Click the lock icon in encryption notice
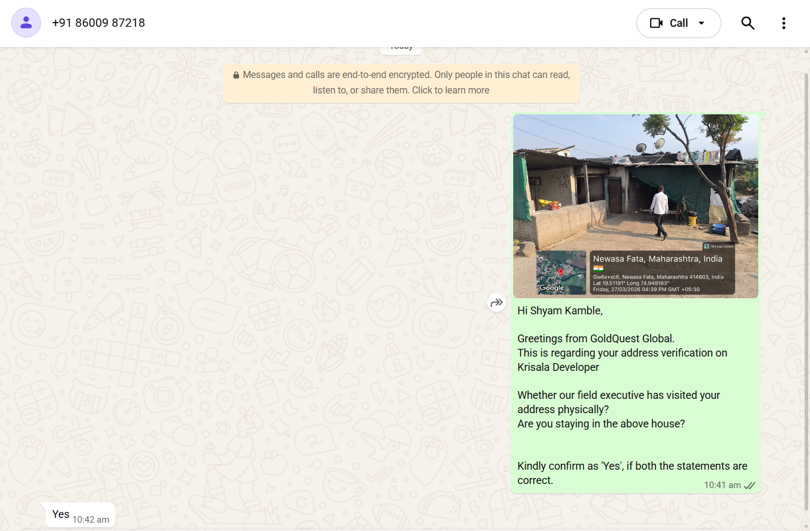Screen dimensions: 810x531 [236, 75]
